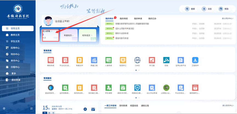Switch to the second page dot of 常用系统

pos(139,70)
